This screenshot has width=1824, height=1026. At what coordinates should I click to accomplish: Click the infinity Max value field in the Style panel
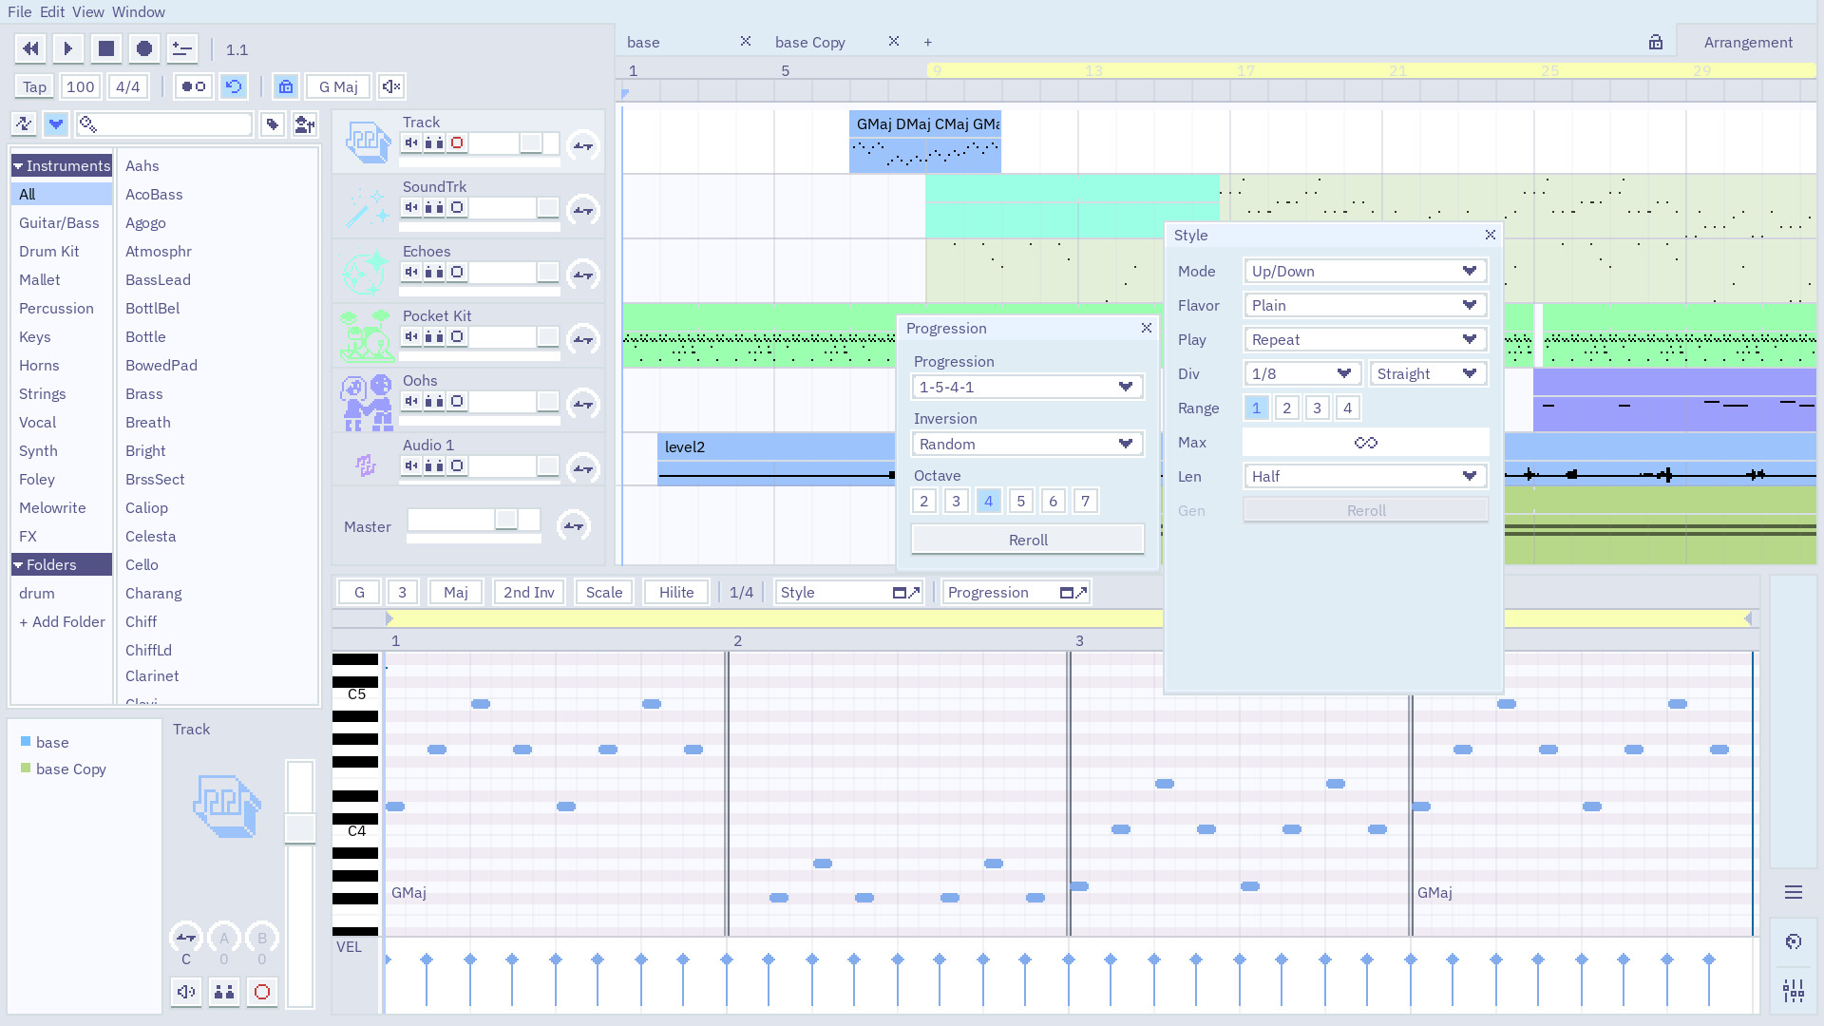click(1365, 442)
